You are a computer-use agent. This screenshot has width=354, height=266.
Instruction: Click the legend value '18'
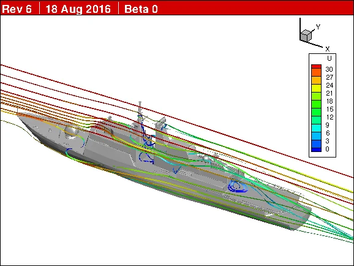330,101
